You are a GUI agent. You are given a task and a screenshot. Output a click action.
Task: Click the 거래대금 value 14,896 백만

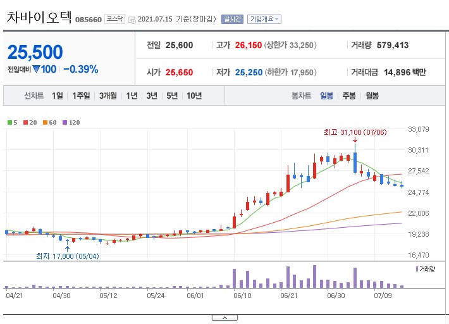tap(405, 73)
